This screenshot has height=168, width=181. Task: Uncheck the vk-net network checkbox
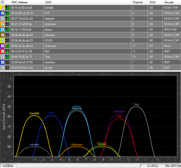point(3,68)
